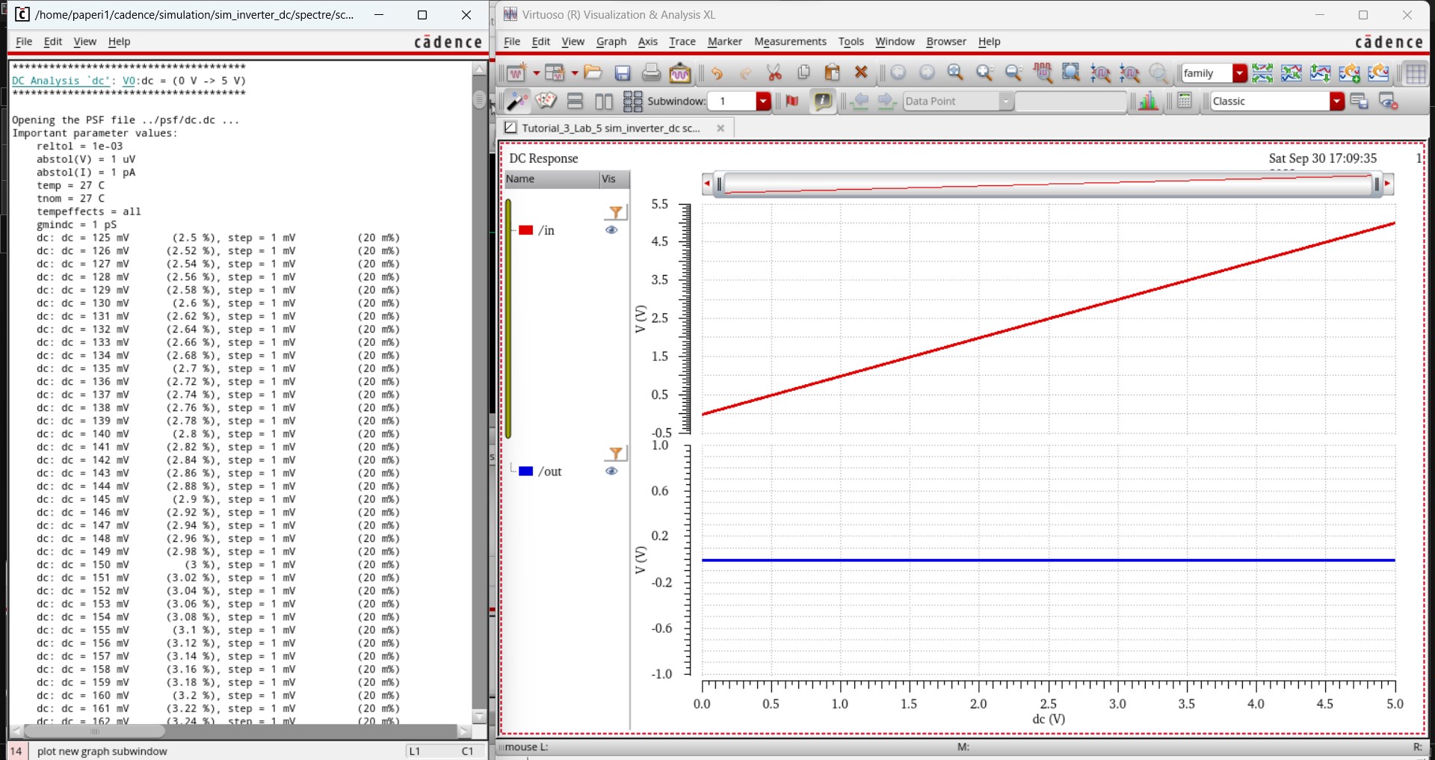Click the scissors cut icon

click(x=774, y=72)
